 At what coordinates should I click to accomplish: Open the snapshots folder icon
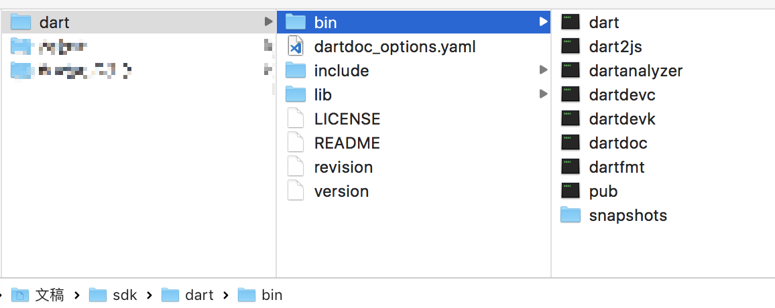[x=571, y=215]
